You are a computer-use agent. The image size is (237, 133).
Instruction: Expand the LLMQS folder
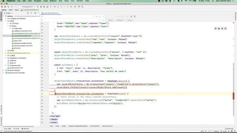tap(6, 55)
